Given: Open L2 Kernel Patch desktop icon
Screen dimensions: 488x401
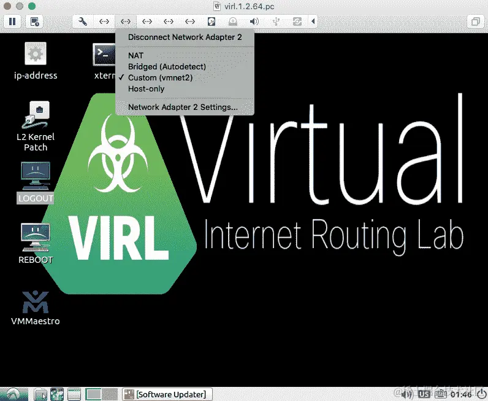Looking at the screenshot, I should (x=36, y=126).
